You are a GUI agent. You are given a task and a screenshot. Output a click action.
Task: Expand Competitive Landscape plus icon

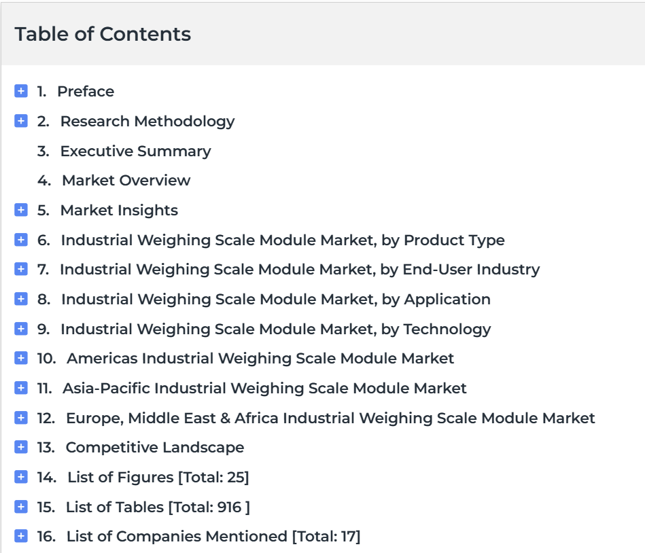[x=21, y=447]
